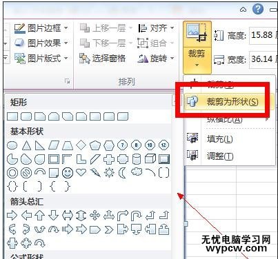Select the Dodecagon (12) shape
This screenshot has width=278, height=259.
click(x=163, y=145)
